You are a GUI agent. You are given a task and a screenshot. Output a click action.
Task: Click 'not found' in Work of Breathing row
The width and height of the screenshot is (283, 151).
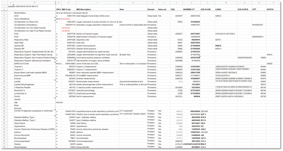pyautogui.click(x=66, y=19)
